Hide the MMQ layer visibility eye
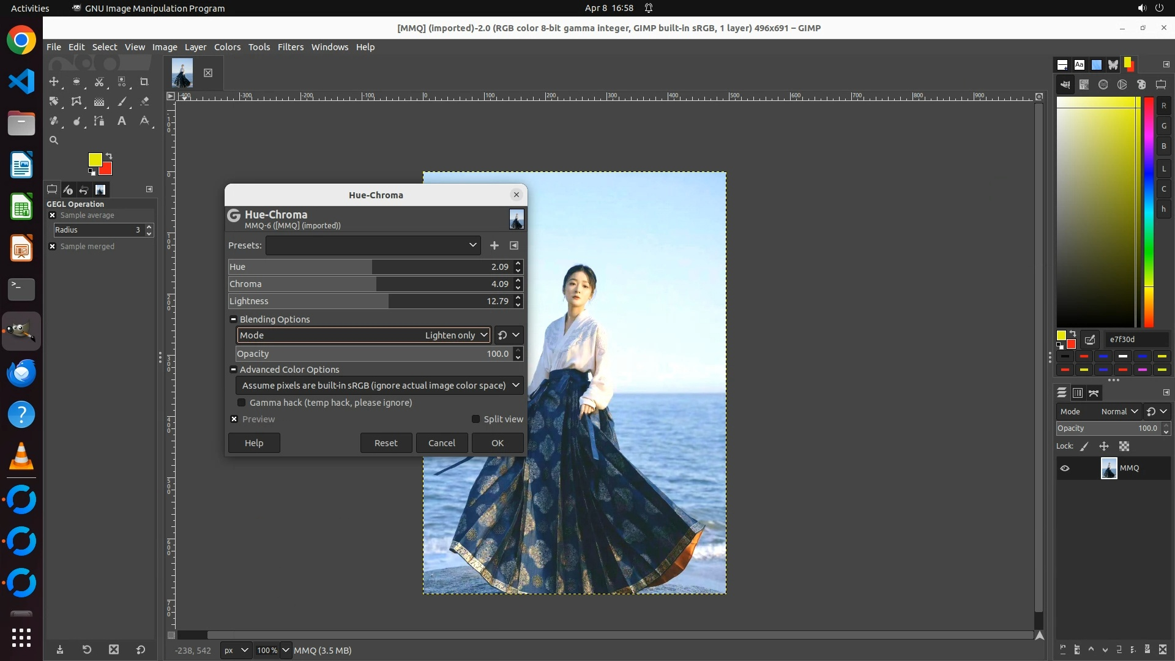The width and height of the screenshot is (1175, 661). 1065,468
